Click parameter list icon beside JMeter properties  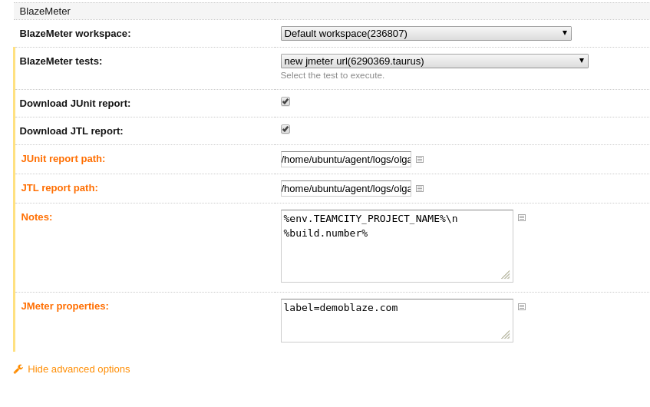coord(522,307)
